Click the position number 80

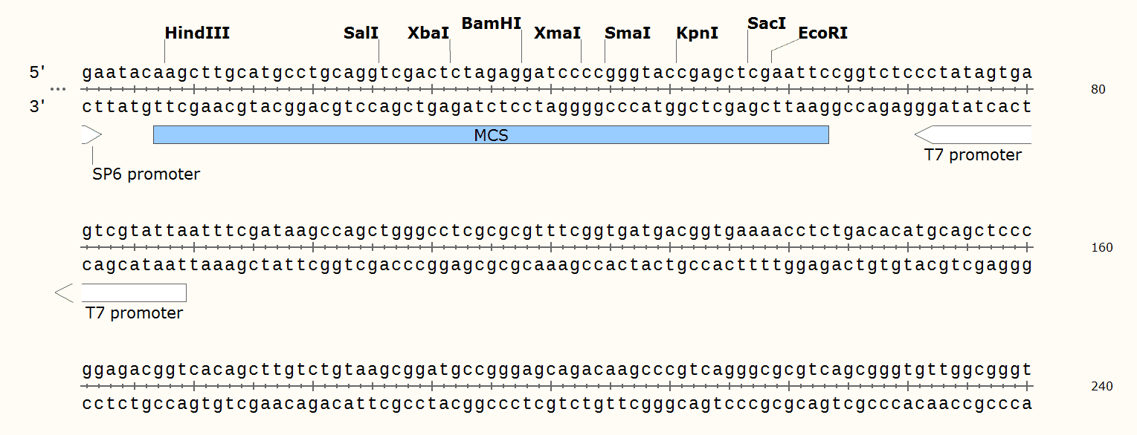(x=1098, y=90)
